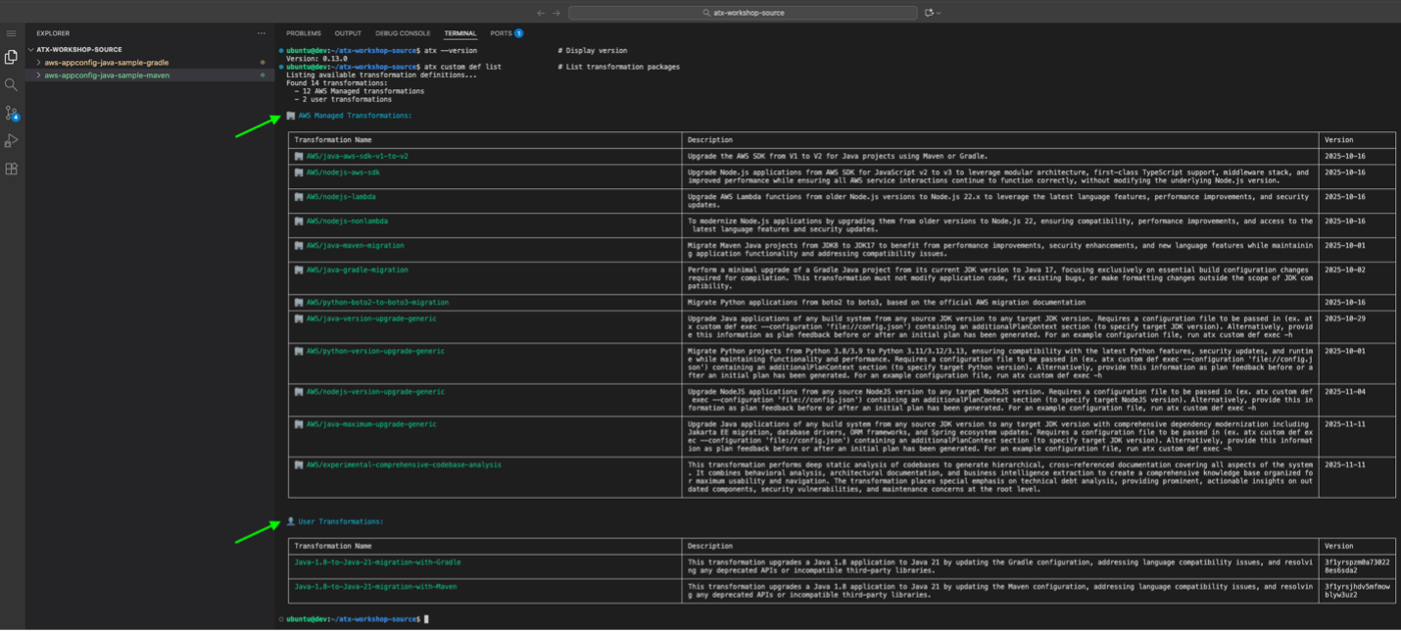Click the forward navigation arrow
Image resolution: width=1401 pixels, height=634 pixels.
[556, 13]
